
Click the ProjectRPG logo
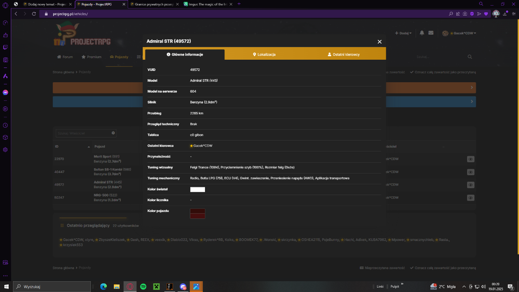pos(82,34)
